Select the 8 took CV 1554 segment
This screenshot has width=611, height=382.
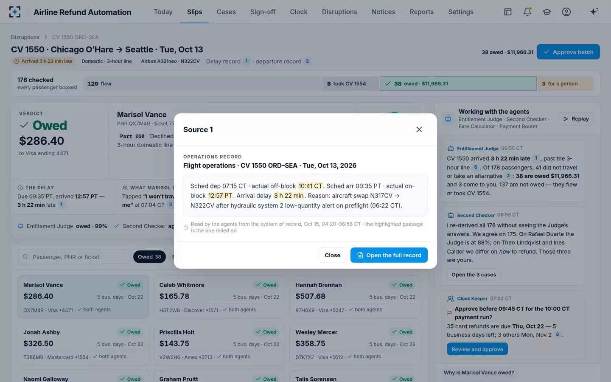pyautogui.click(x=351, y=84)
